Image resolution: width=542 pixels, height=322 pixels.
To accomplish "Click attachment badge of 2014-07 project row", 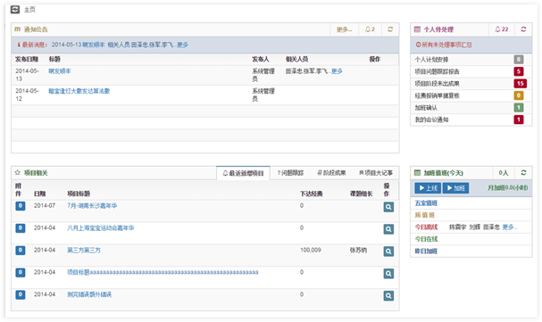I will coord(21,206).
